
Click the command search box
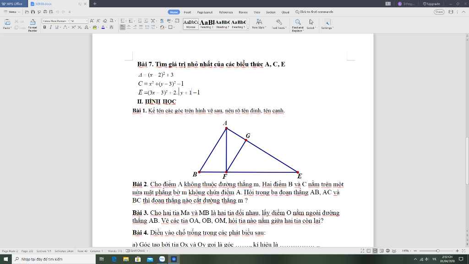pos(314,12)
